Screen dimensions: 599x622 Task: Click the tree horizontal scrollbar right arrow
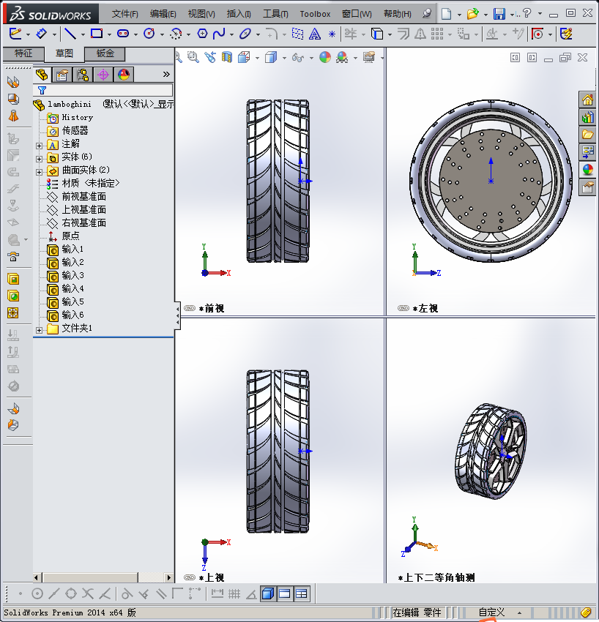pyautogui.click(x=169, y=577)
